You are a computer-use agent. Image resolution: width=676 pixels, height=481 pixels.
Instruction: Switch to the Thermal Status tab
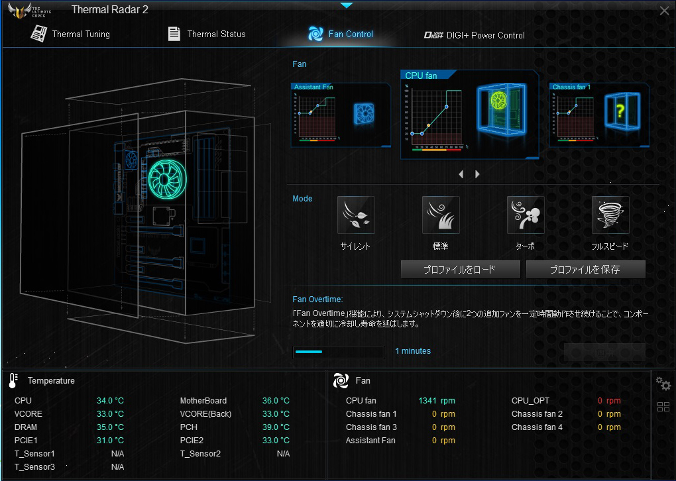pos(207,34)
